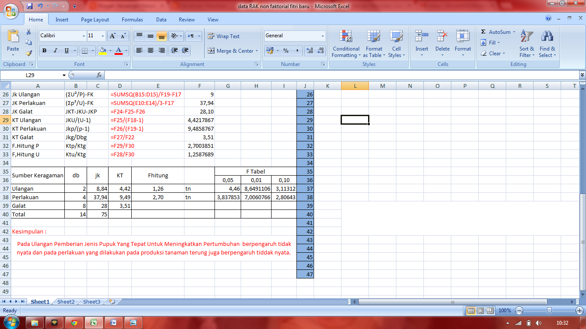Apply bold formatting to selected cell
The width and height of the screenshot is (586, 329).
(44, 50)
